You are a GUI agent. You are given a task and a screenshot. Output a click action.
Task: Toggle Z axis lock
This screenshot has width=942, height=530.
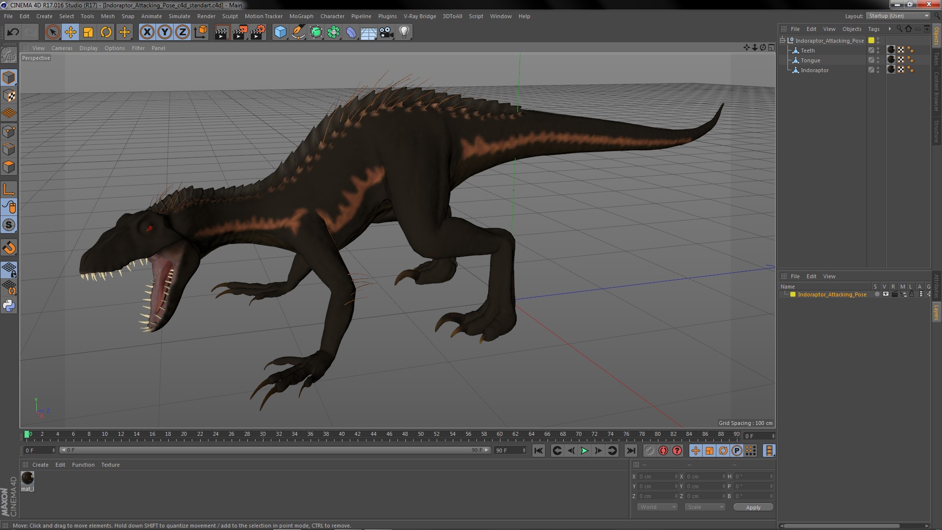tap(183, 32)
